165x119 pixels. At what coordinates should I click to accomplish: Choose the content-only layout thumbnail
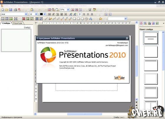pos(151,79)
